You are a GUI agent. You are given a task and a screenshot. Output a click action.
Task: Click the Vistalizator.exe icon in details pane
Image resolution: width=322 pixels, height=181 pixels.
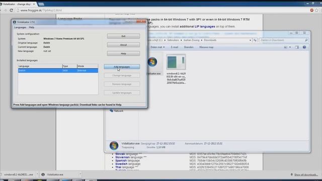pyautogui.click(x=114, y=145)
